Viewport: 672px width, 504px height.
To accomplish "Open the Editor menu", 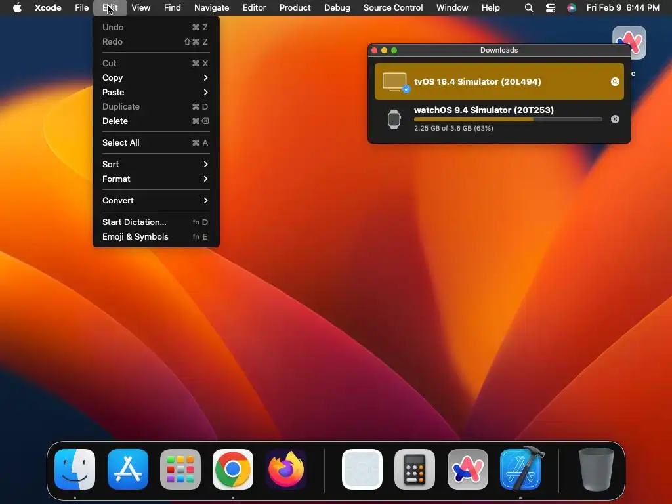I will 254,7.
